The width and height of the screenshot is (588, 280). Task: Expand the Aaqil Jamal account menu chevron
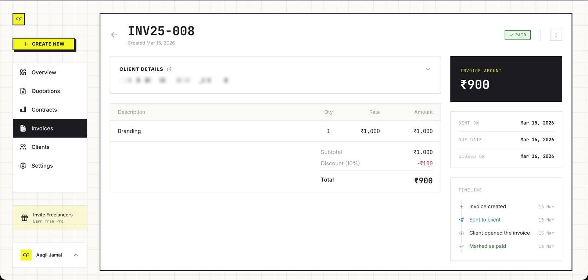coord(76,255)
